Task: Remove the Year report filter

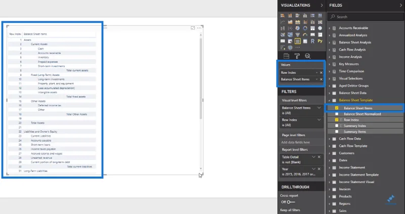Action: click(x=319, y=169)
